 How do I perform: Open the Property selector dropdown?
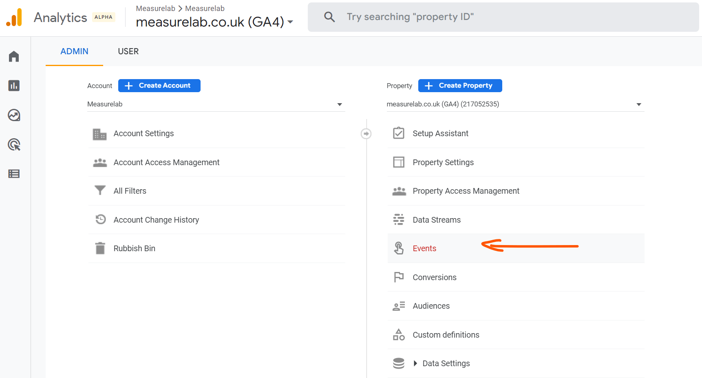(x=638, y=104)
